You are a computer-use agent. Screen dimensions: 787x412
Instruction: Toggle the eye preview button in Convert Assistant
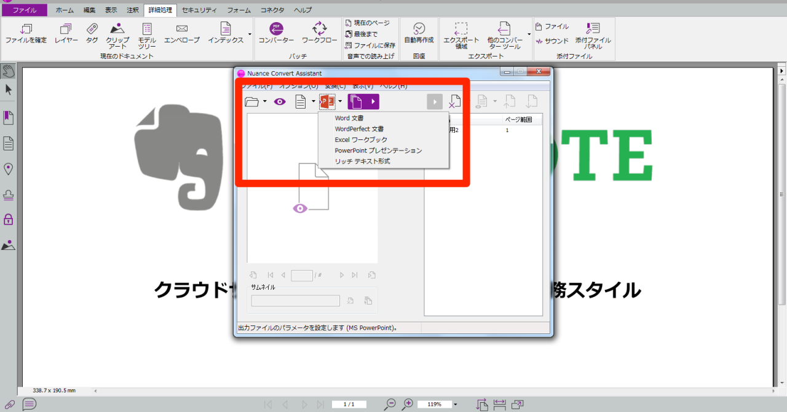[x=280, y=101]
